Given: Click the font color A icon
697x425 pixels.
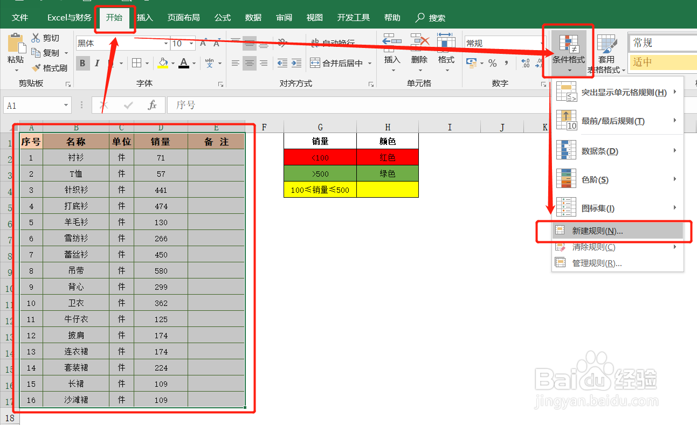Looking at the screenshot, I should 184,63.
